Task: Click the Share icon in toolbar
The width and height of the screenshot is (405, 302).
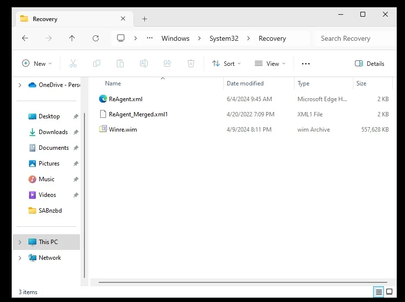Action: point(167,63)
